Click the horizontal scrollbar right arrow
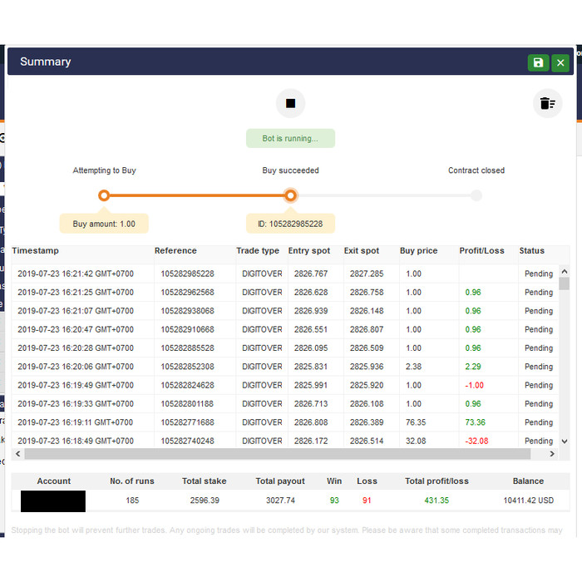Image resolution: width=582 pixels, height=582 pixels. tap(554, 454)
